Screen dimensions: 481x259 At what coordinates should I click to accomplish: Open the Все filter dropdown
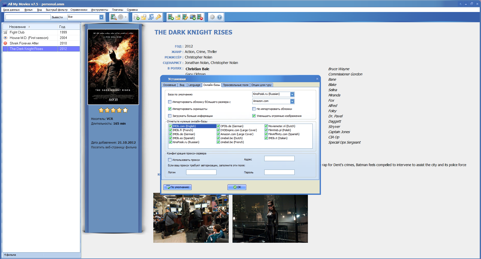(x=101, y=17)
